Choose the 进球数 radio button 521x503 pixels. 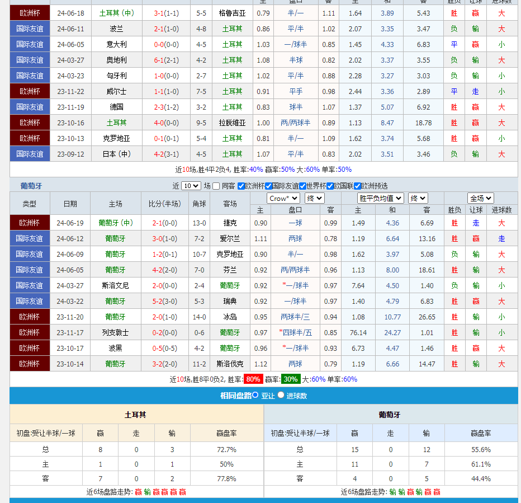tap(281, 395)
